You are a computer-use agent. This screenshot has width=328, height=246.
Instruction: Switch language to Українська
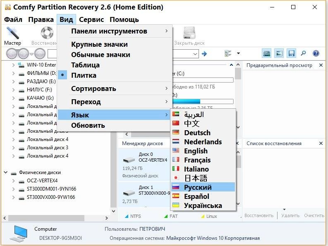tap(203, 205)
